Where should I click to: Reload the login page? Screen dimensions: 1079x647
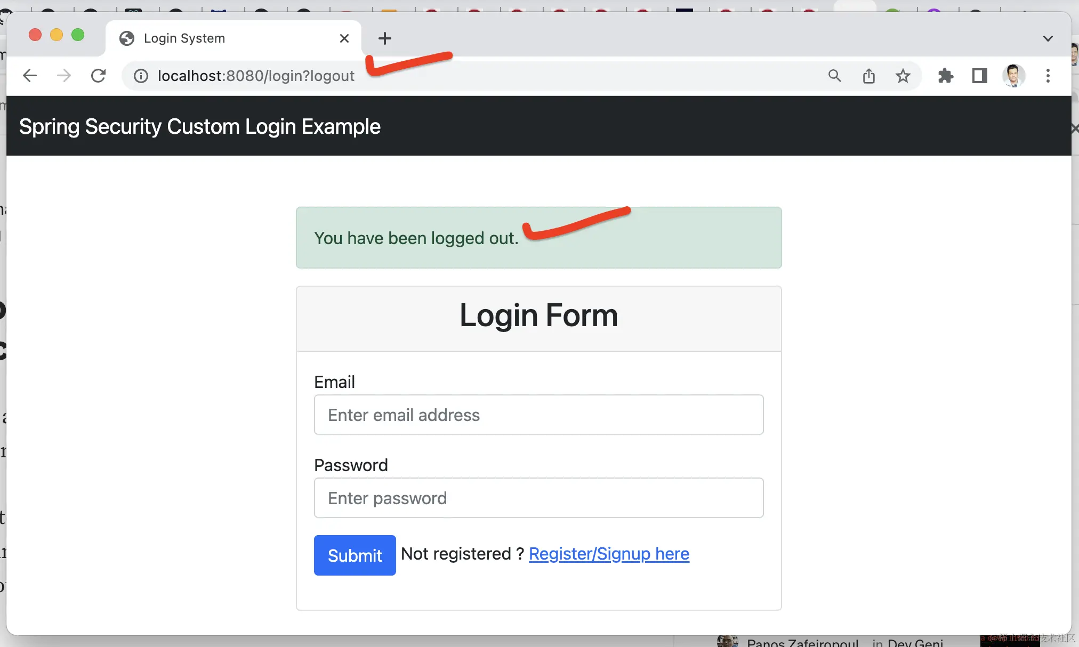99,76
